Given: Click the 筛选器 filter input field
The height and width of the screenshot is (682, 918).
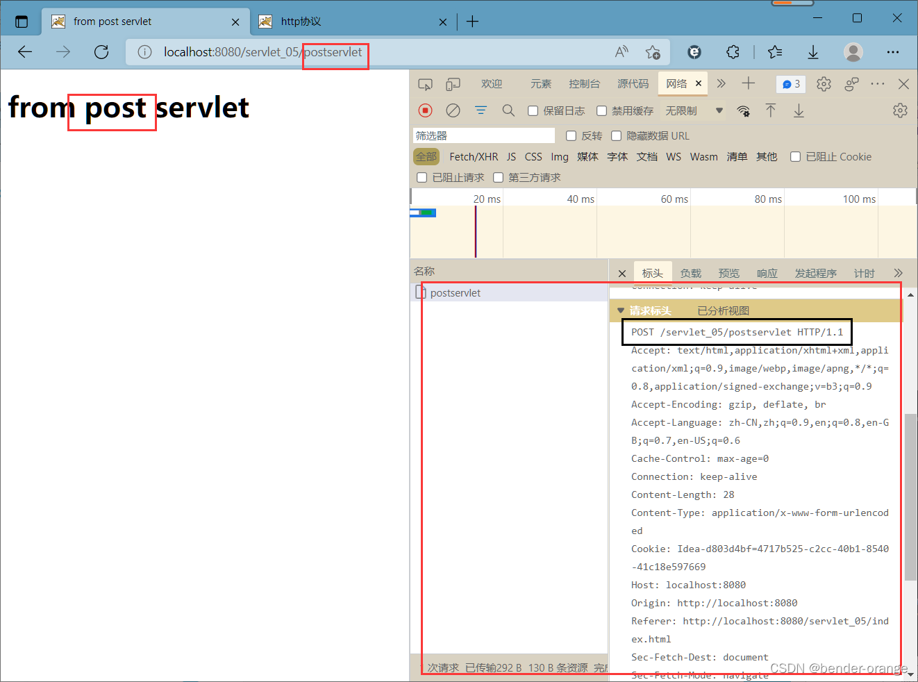Looking at the screenshot, I should [484, 135].
